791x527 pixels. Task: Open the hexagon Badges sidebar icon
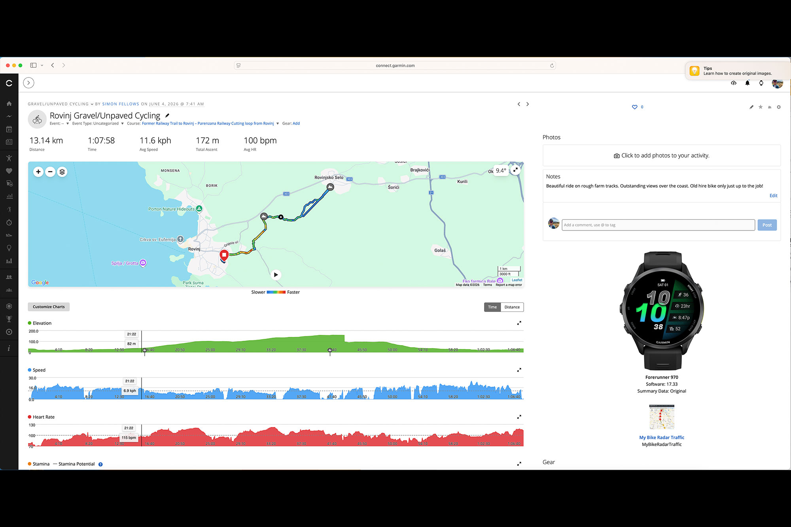click(9, 306)
